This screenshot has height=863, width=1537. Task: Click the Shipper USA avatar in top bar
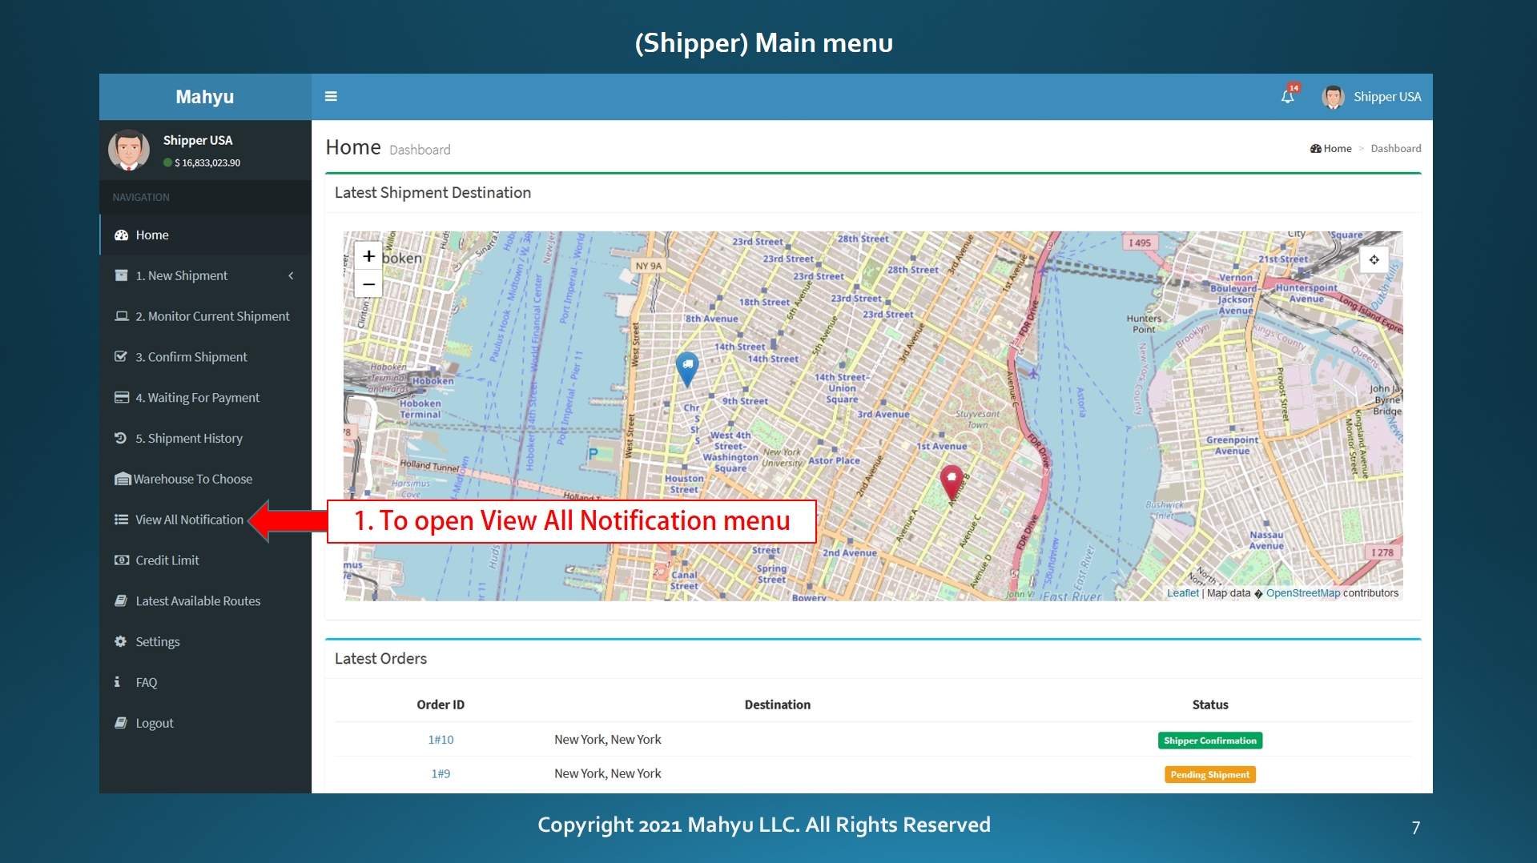(x=1333, y=96)
